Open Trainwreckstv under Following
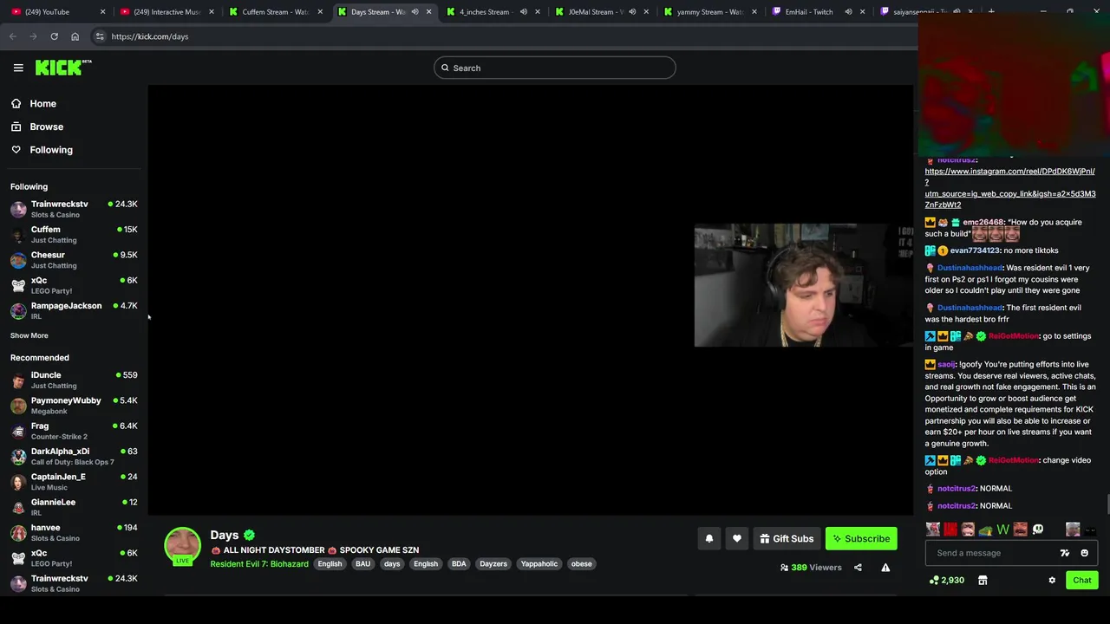This screenshot has width=1110, height=624. pos(74,209)
